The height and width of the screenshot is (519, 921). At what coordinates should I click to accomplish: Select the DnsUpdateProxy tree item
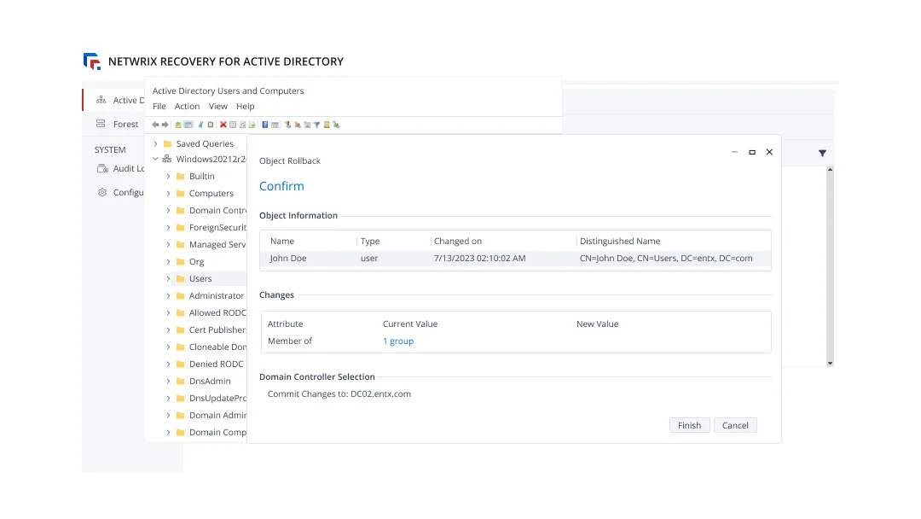coord(217,398)
